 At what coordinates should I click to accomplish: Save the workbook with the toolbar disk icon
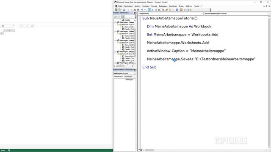pyautogui.click(x=124, y=10)
